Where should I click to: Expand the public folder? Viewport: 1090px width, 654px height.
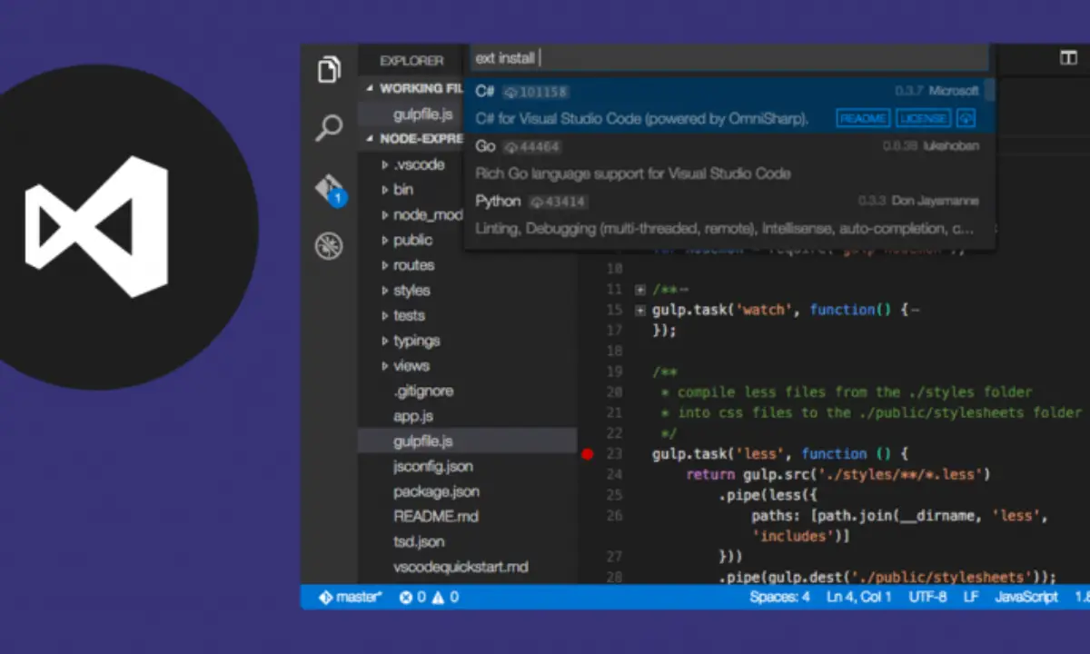click(x=385, y=241)
